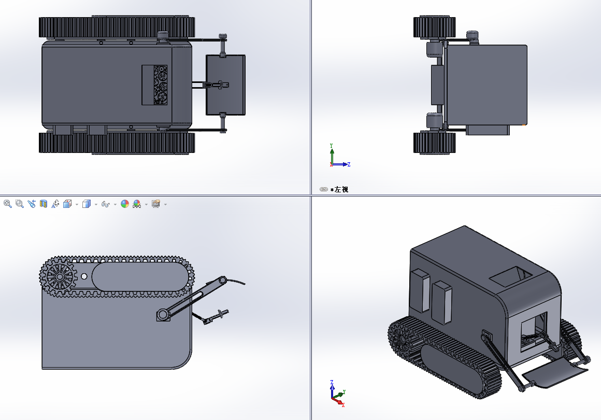
Task: Open the Display Style dropdown arrow
Action: pos(96,204)
